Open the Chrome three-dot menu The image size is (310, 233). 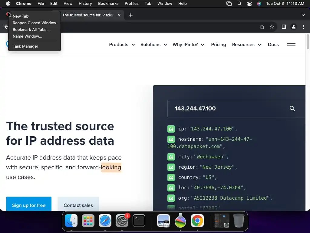click(303, 27)
